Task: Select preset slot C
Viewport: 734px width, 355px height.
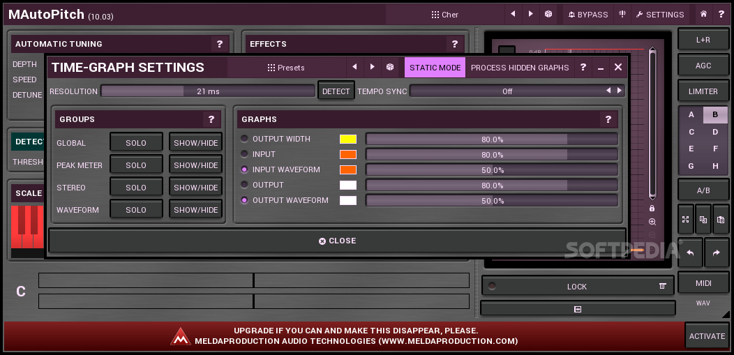Action: click(x=691, y=132)
